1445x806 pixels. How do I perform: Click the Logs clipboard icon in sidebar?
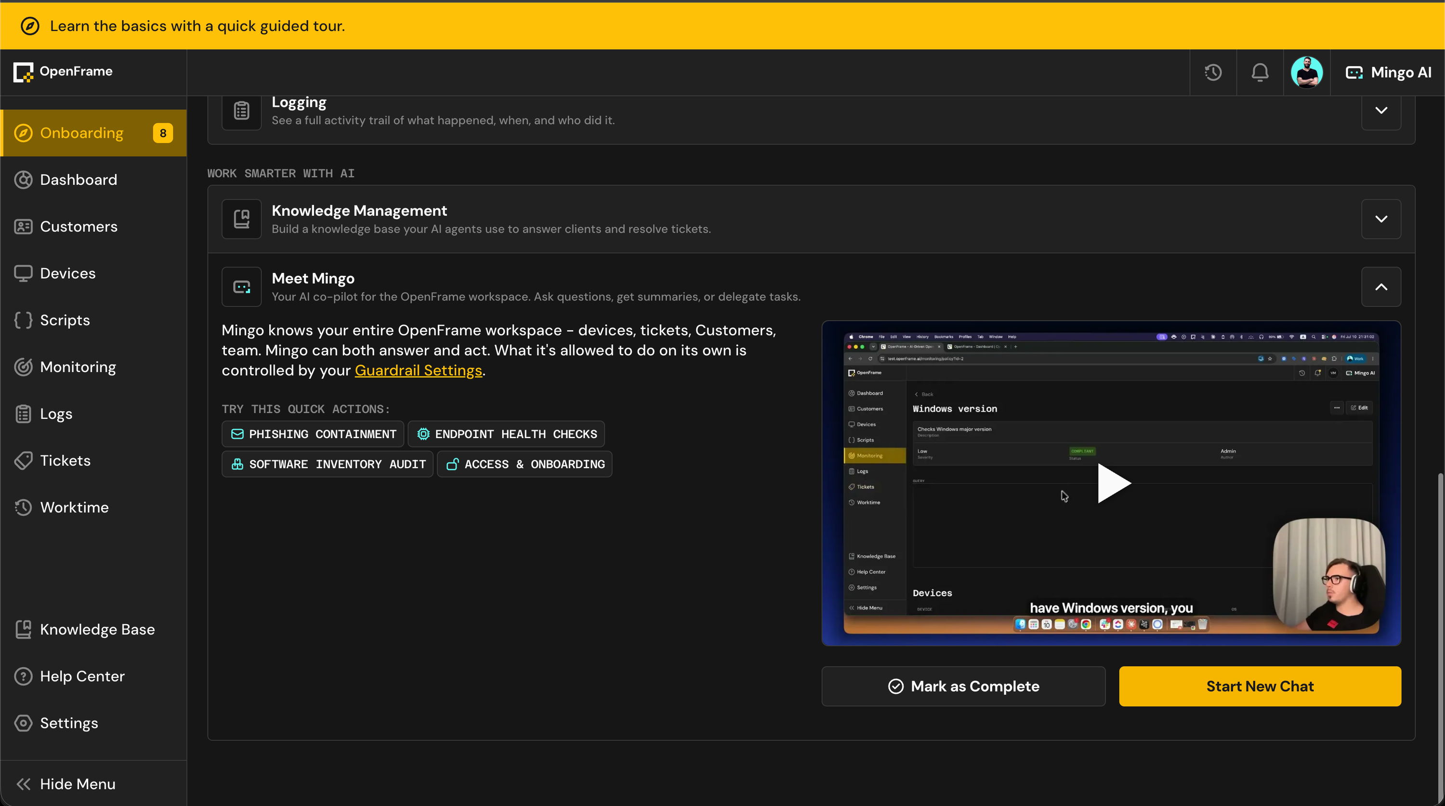(23, 414)
